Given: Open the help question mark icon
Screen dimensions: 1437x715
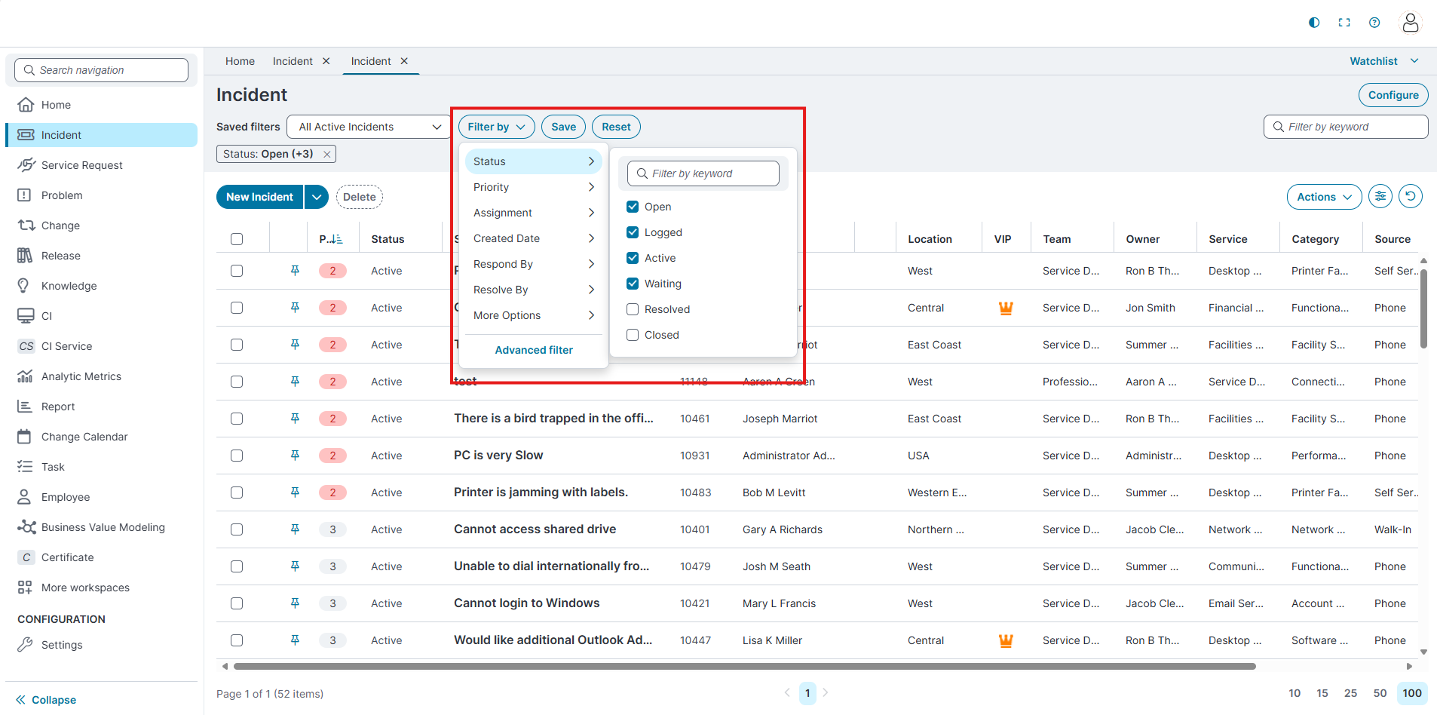Looking at the screenshot, I should [x=1374, y=23].
